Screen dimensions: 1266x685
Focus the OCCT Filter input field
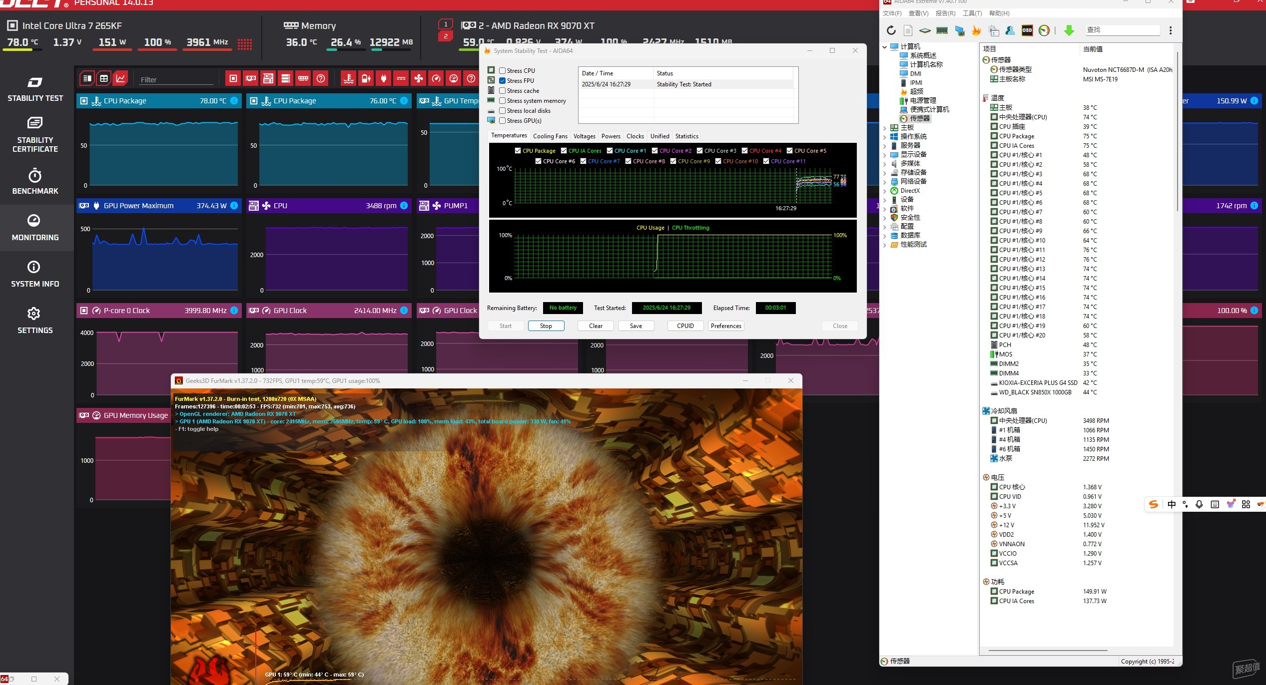pyautogui.click(x=176, y=79)
